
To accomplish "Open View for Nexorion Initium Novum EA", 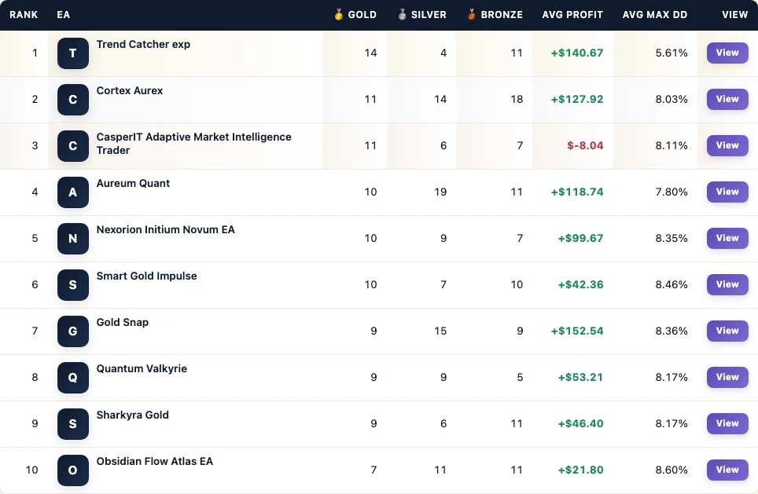I will coord(727,238).
